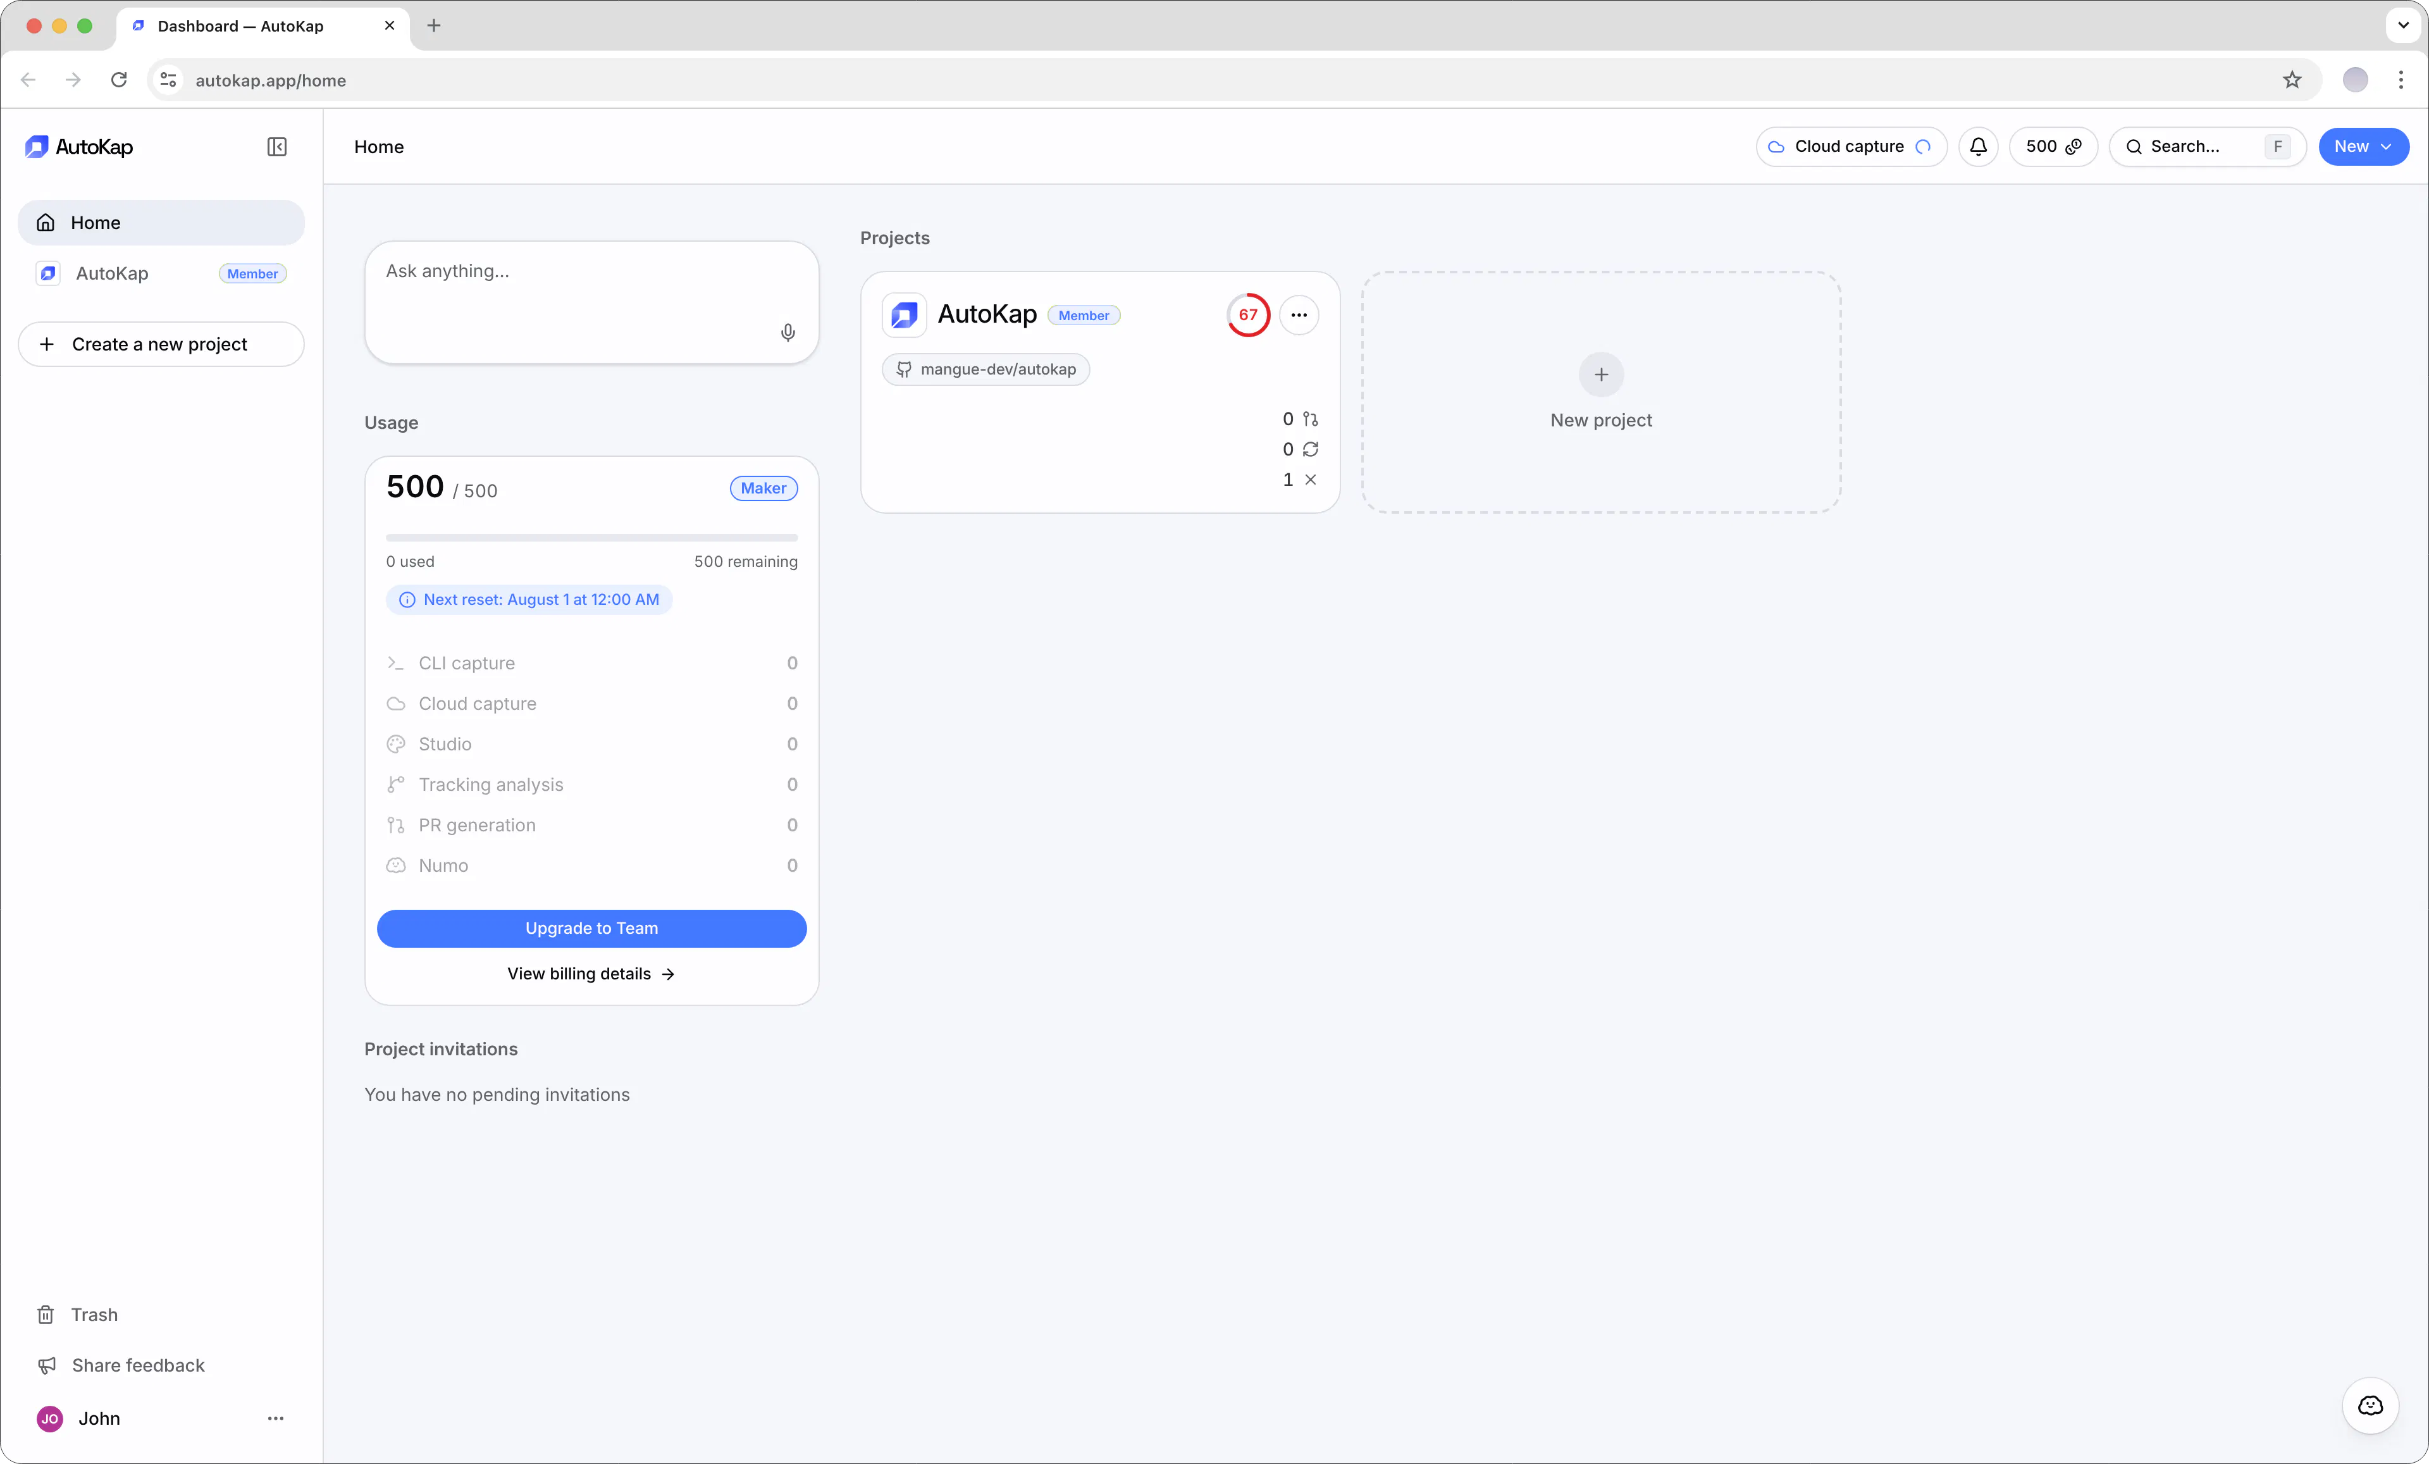Click the AutoKap project card title
Screen dimensions: 2429x1464
[987, 314]
